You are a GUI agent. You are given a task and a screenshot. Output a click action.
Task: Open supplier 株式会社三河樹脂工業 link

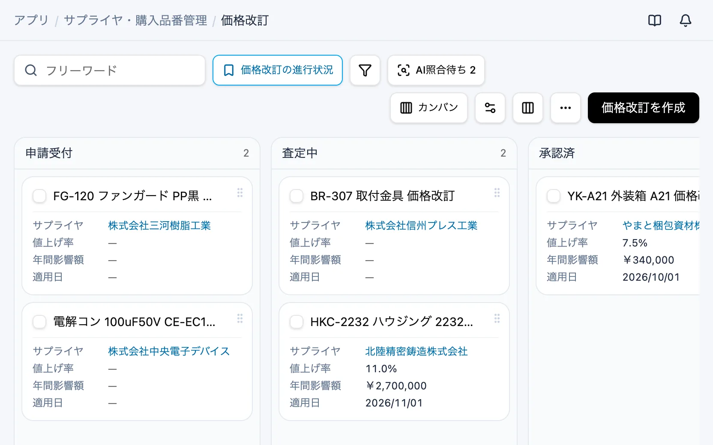tap(159, 225)
